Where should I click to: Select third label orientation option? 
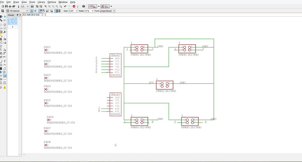point(47,11)
